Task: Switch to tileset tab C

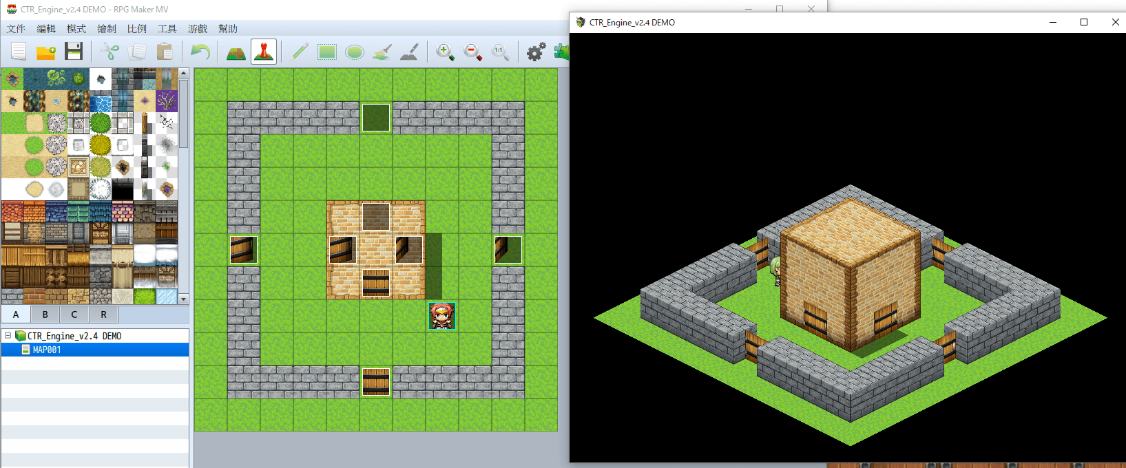Action: tap(74, 315)
